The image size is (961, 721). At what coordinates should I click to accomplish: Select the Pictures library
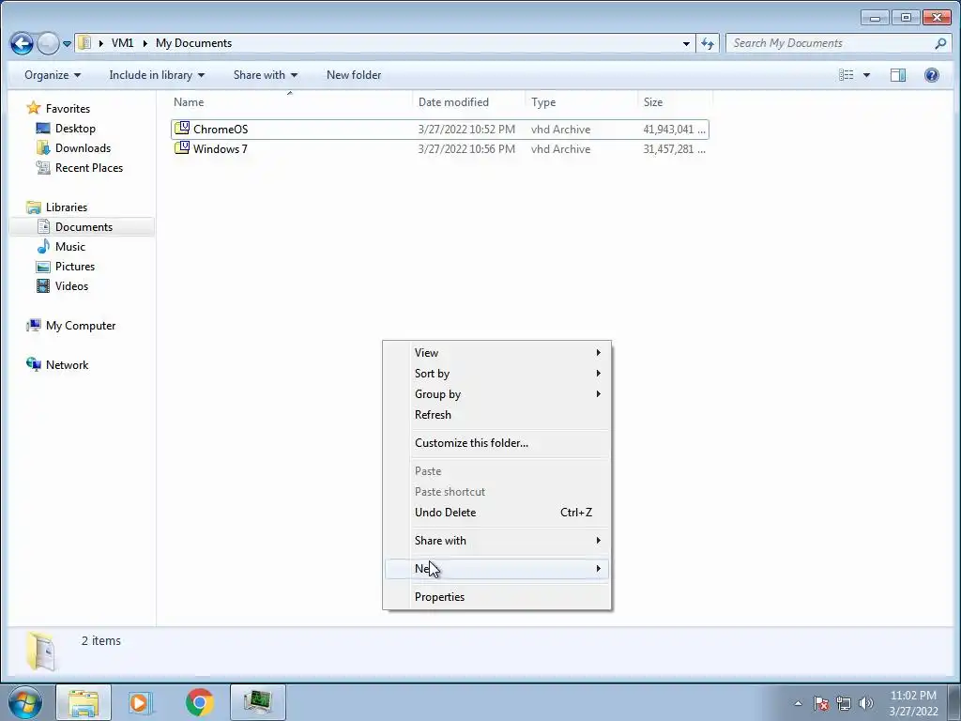[x=75, y=266]
